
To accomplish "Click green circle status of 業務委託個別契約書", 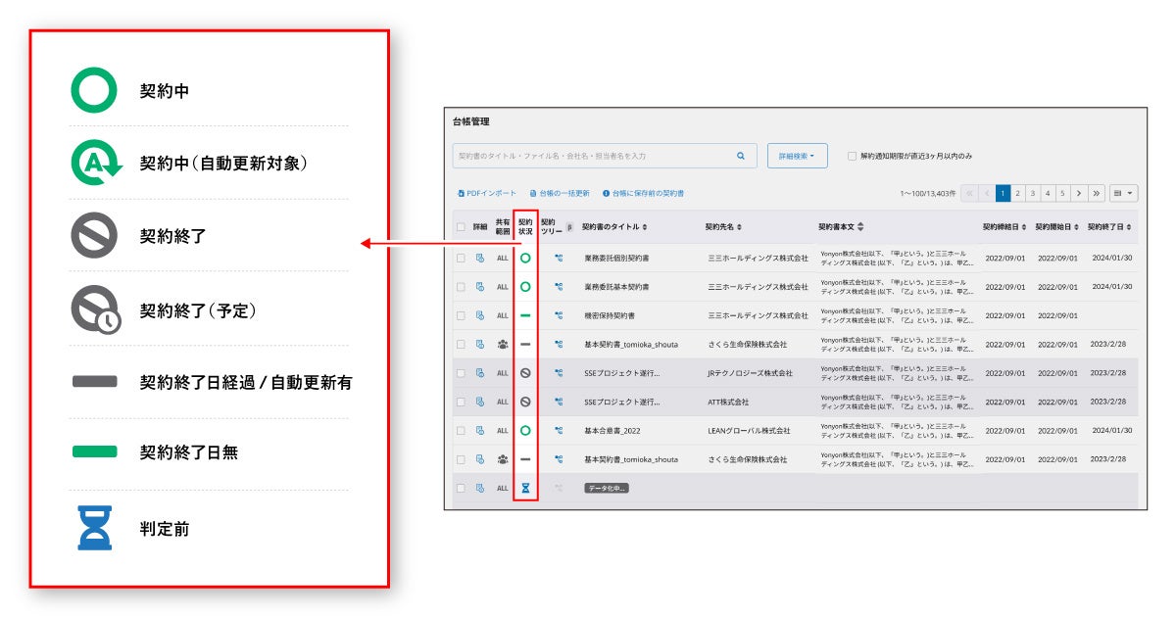I will pos(525,259).
